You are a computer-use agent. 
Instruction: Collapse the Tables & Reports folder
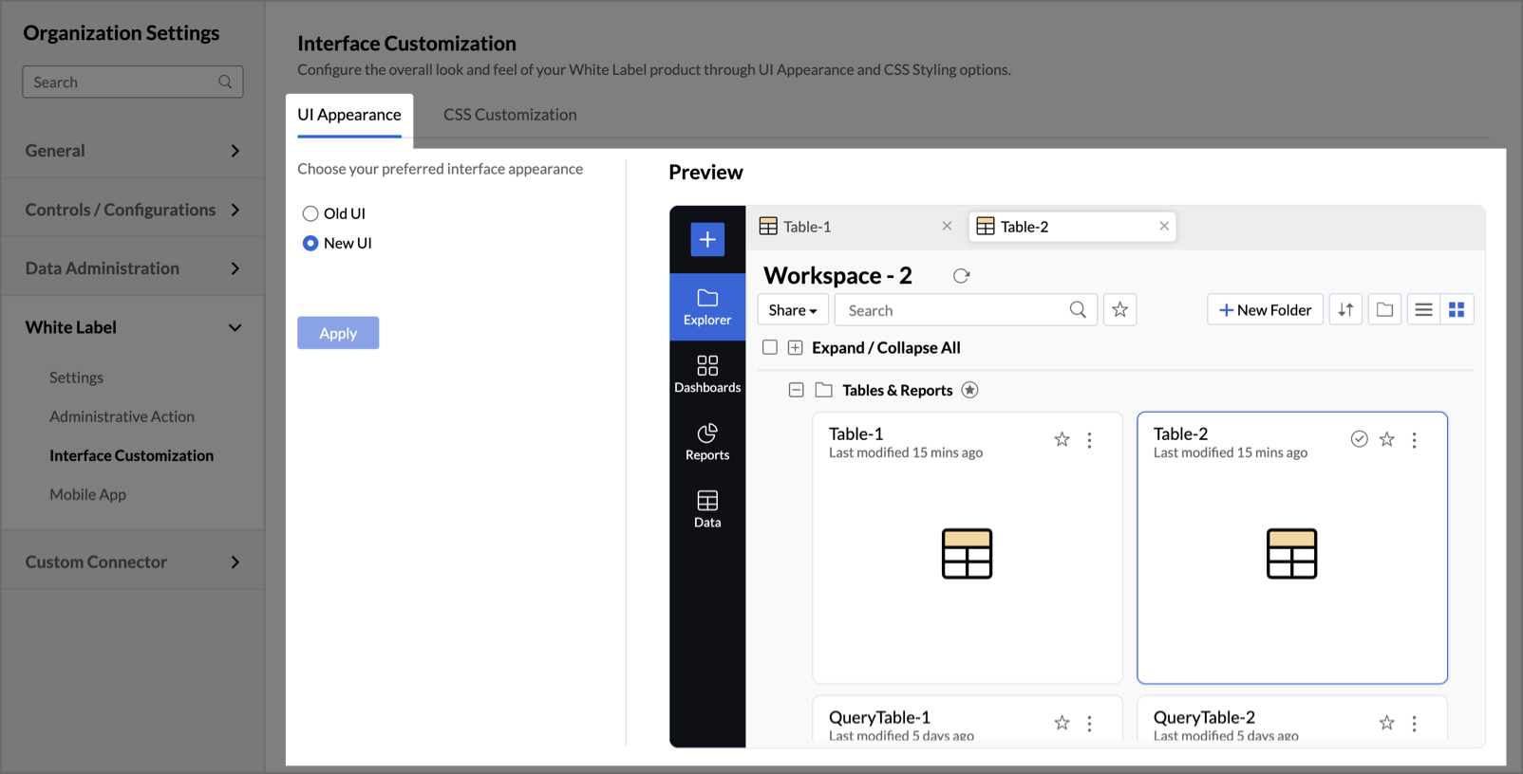pos(796,390)
